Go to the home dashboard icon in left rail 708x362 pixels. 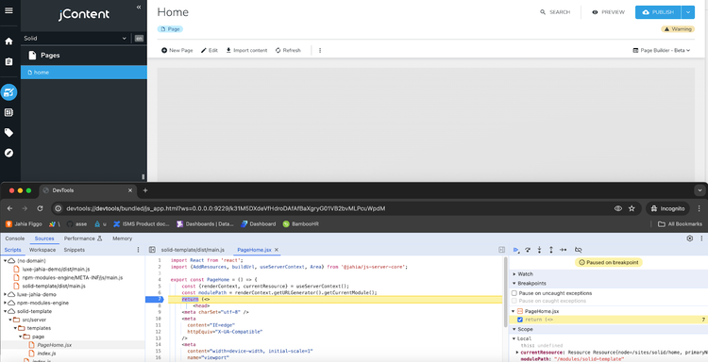point(8,41)
